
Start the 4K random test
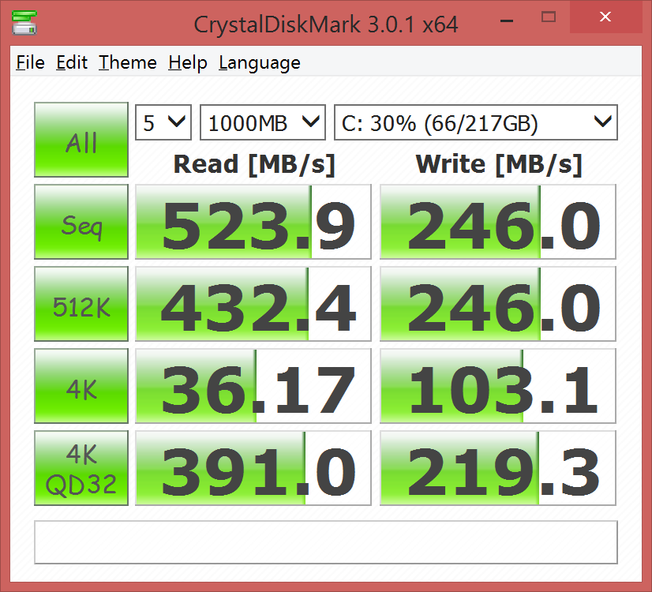pyautogui.click(x=81, y=386)
